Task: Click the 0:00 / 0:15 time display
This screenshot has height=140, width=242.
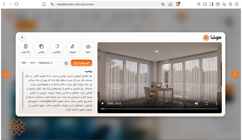Action: click(114, 103)
